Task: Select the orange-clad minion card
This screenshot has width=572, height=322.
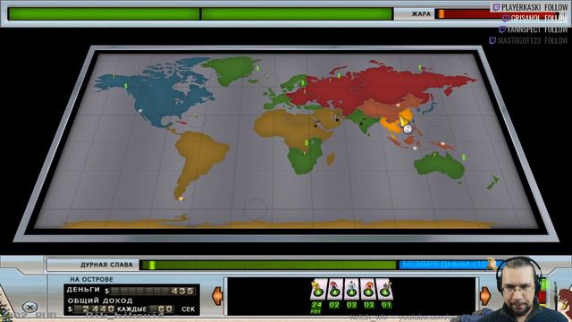Action: coord(368,290)
